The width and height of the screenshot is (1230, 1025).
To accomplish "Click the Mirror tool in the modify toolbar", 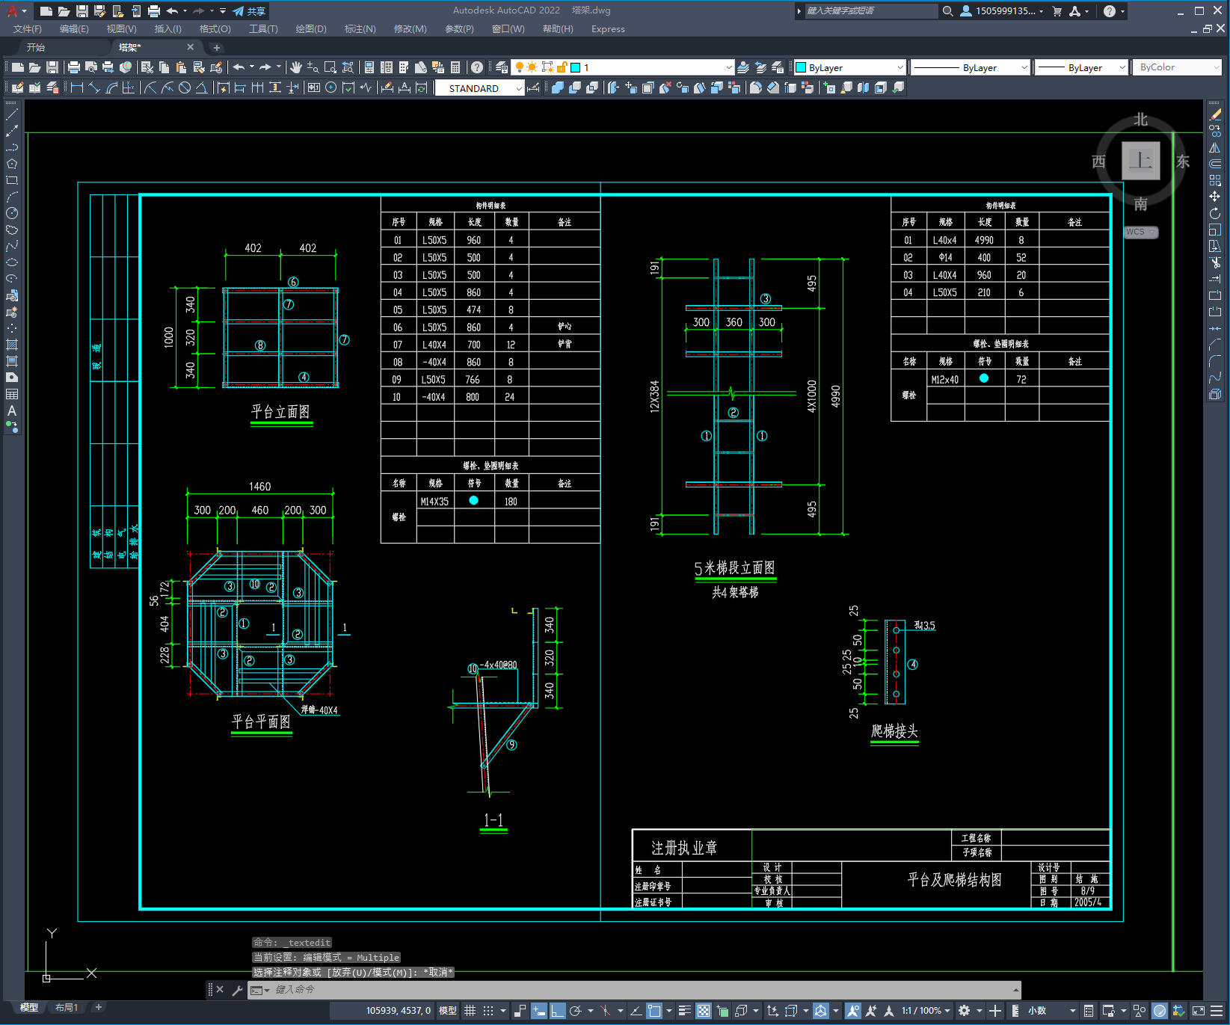I will 1215,147.
